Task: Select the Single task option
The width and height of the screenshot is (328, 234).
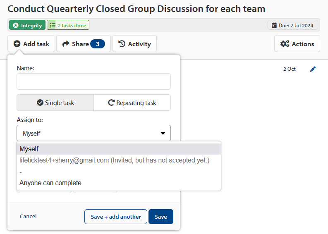Action: tap(55, 103)
